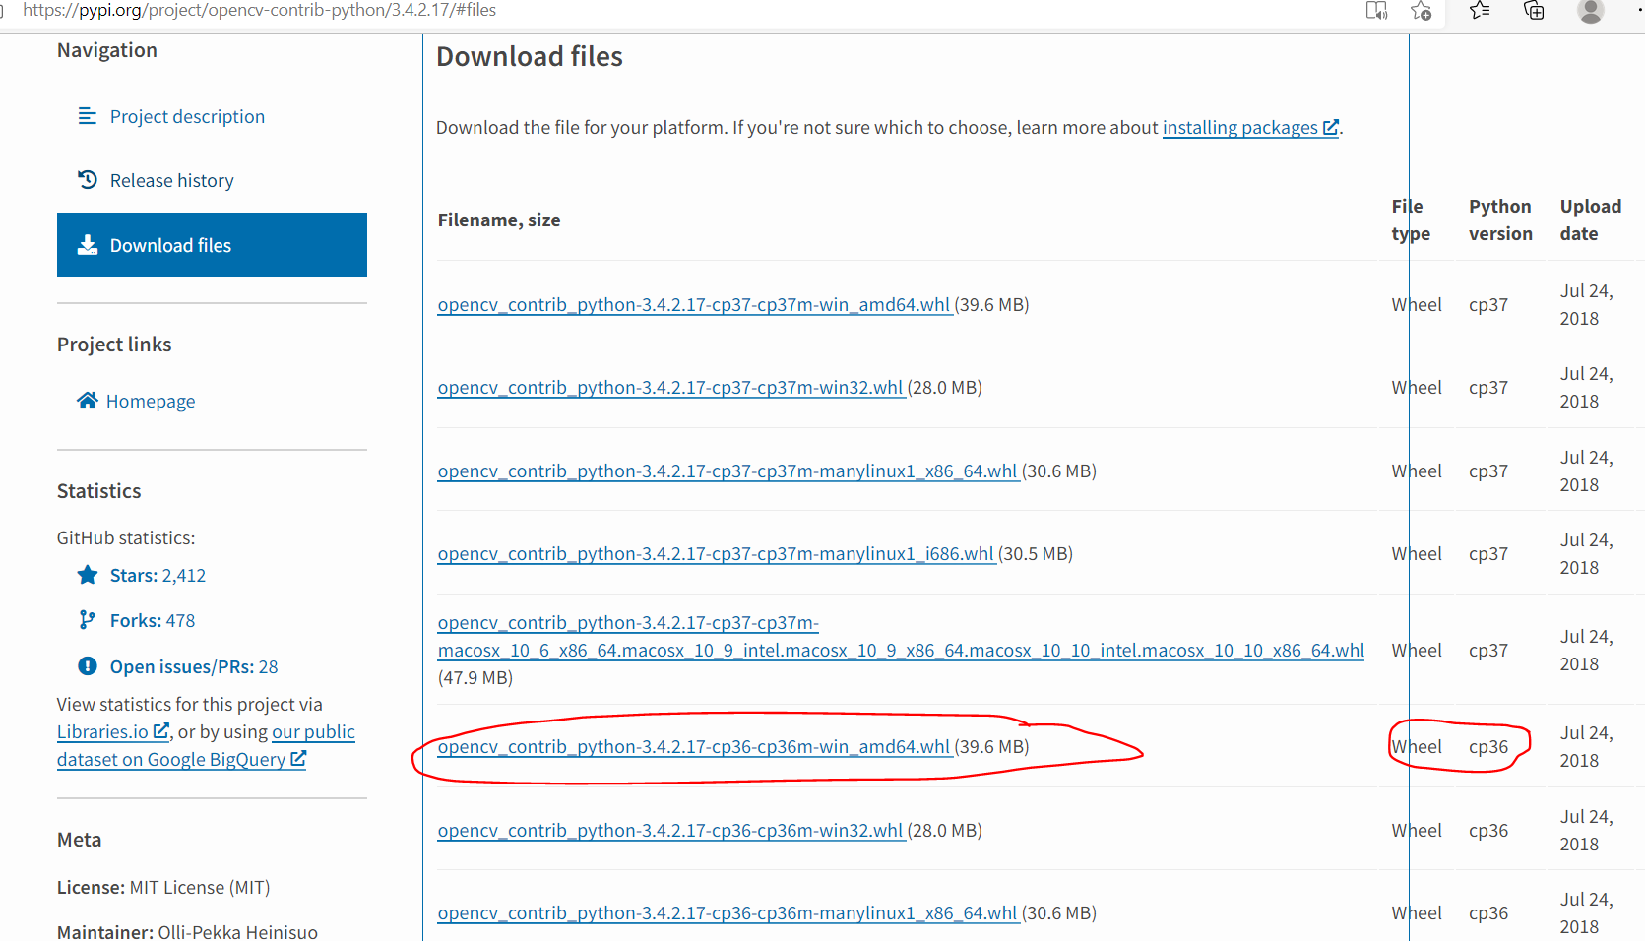Open the Forks: 478 link
The image size is (1645, 941).
coord(153,620)
